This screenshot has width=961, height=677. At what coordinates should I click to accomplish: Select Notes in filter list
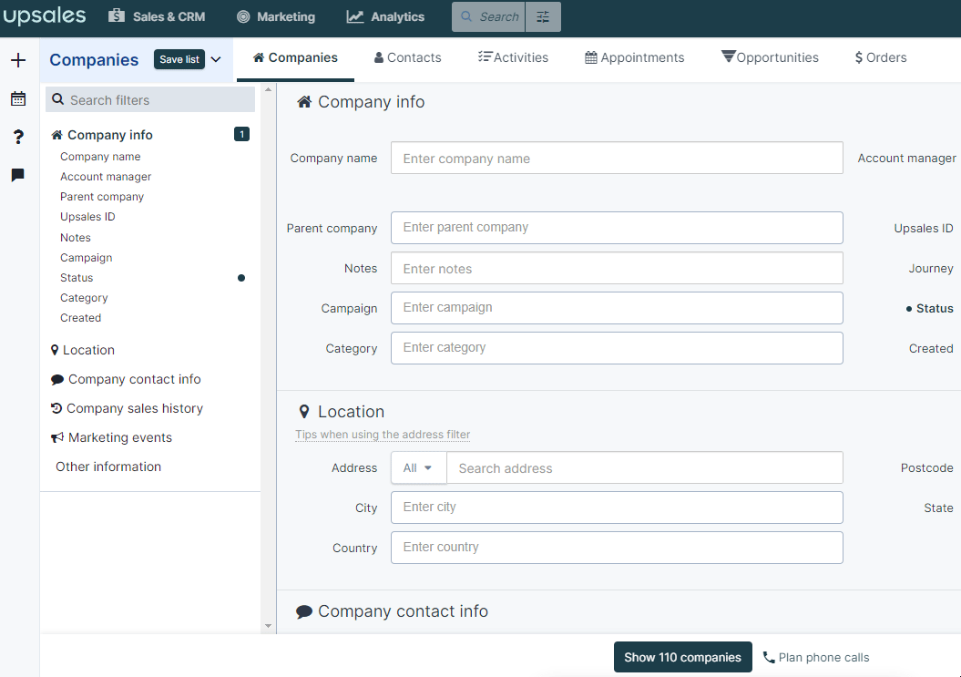[x=76, y=237]
